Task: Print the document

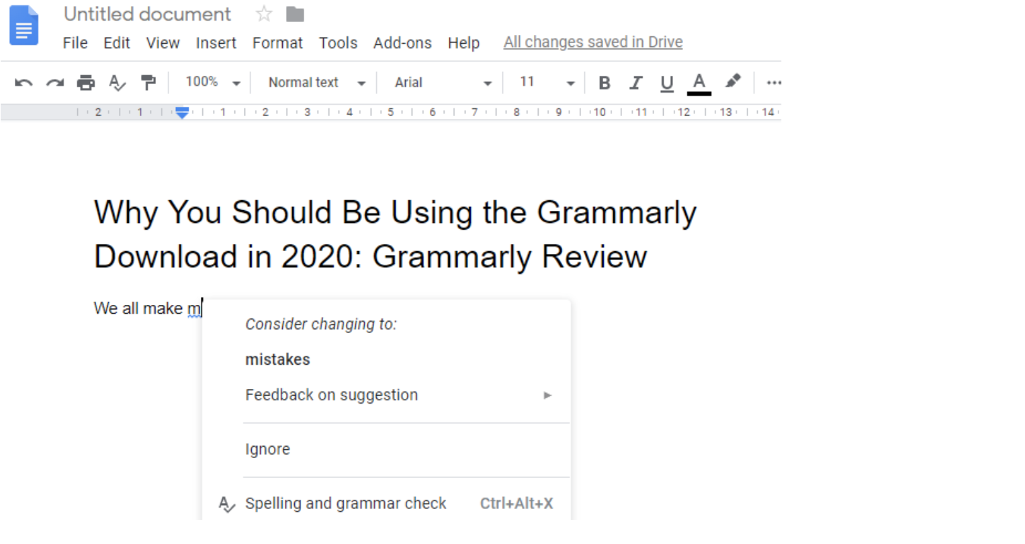Action: coord(85,83)
